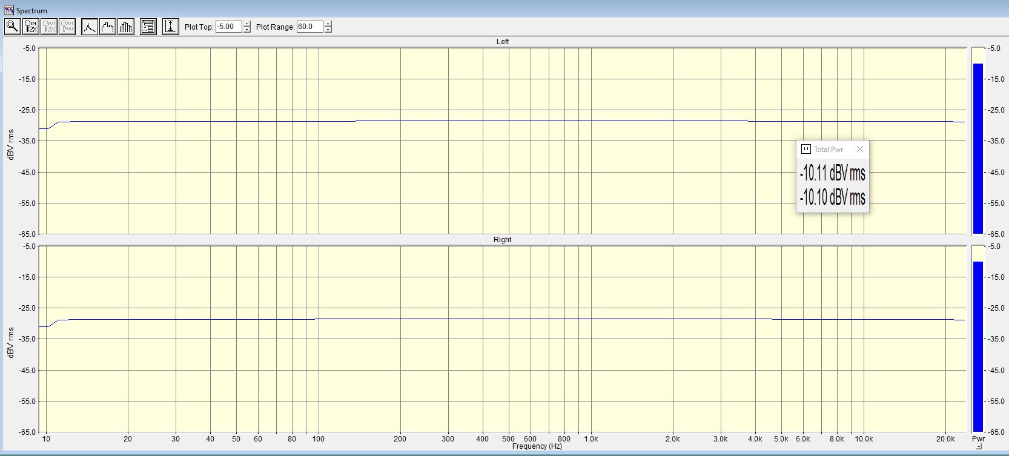Click the 2.0k frequency axis tick
The width and height of the screenshot is (1009, 456).
pyautogui.click(x=673, y=439)
